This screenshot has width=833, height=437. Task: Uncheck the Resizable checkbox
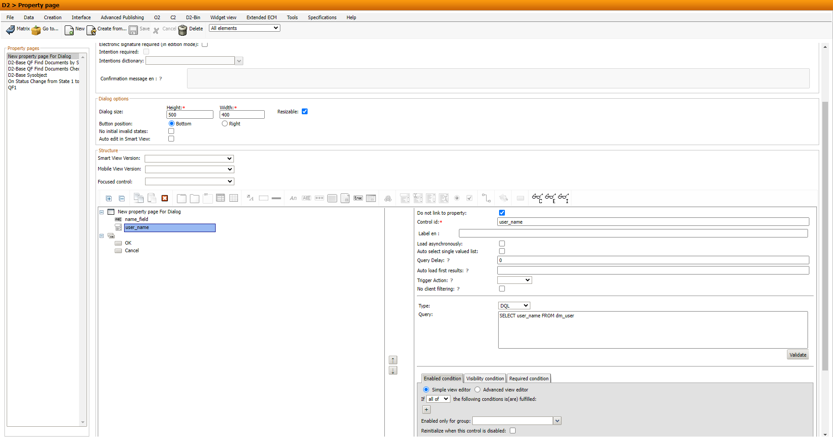pos(304,111)
